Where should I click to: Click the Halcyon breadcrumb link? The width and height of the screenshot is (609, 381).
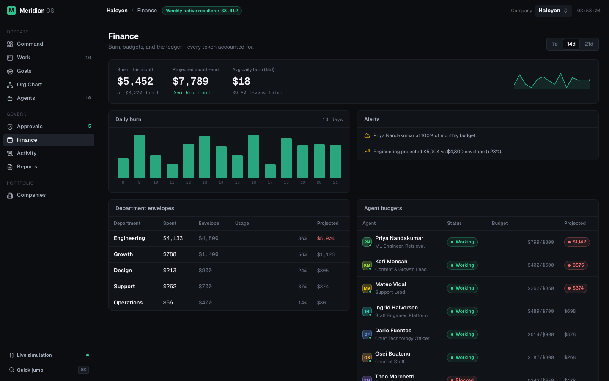pyautogui.click(x=117, y=11)
